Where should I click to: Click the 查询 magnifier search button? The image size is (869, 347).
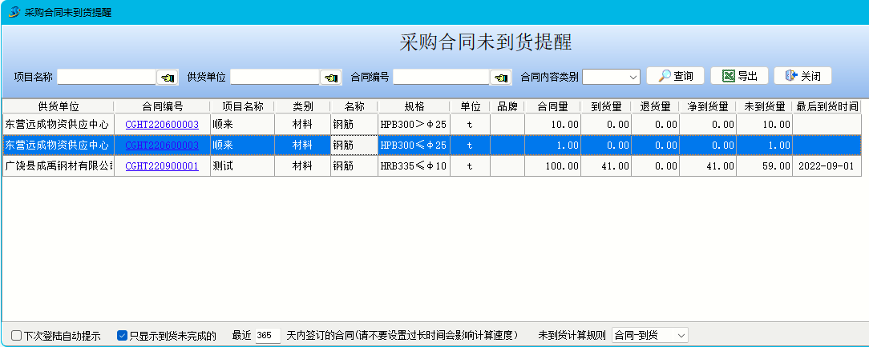pyautogui.click(x=675, y=76)
